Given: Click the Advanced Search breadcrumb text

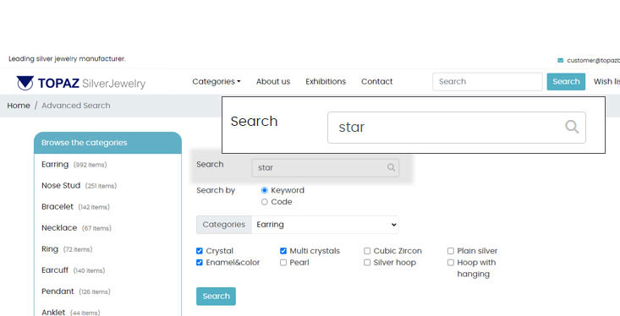Looking at the screenshot, I should click(x=76, y=106).
